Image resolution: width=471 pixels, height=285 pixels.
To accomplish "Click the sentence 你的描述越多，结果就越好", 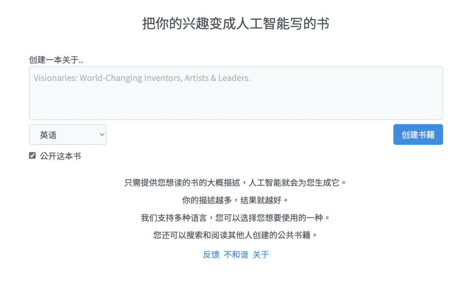I will pos(236,200).
